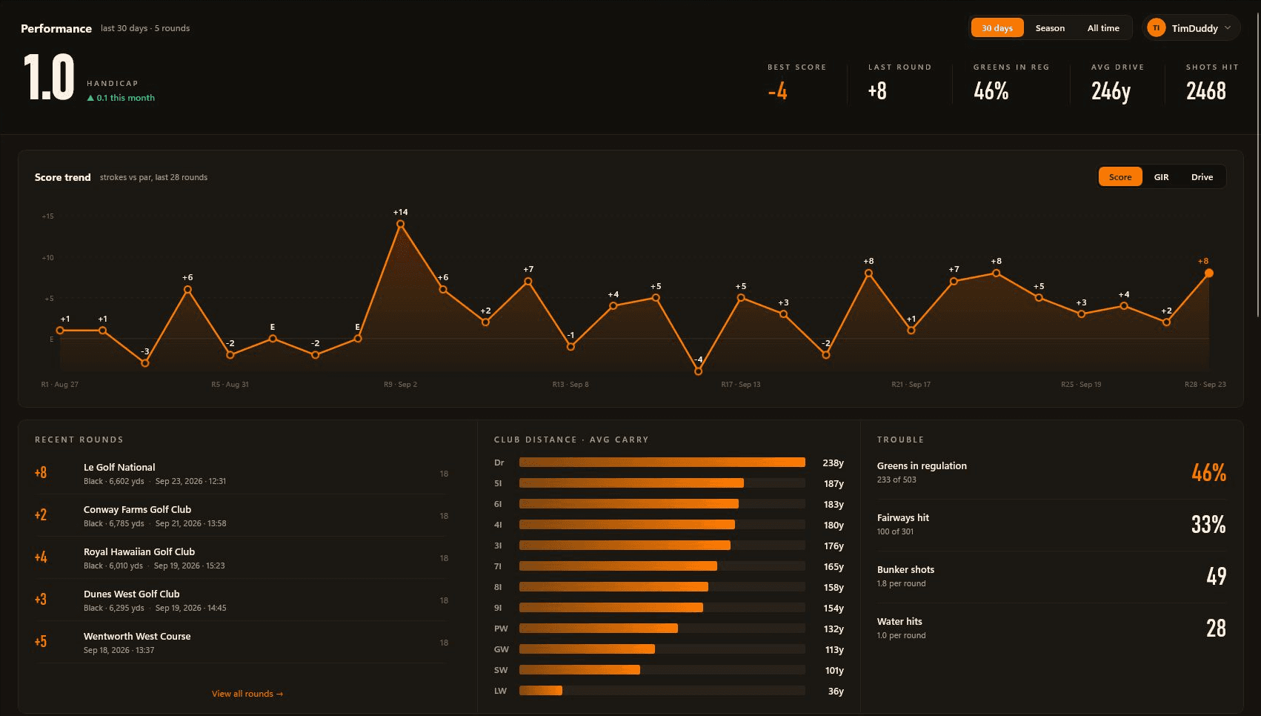The width and height of the screenshot is (1261, 716).
Task: Click the -4 lowest point on chart
Action: 698,371
